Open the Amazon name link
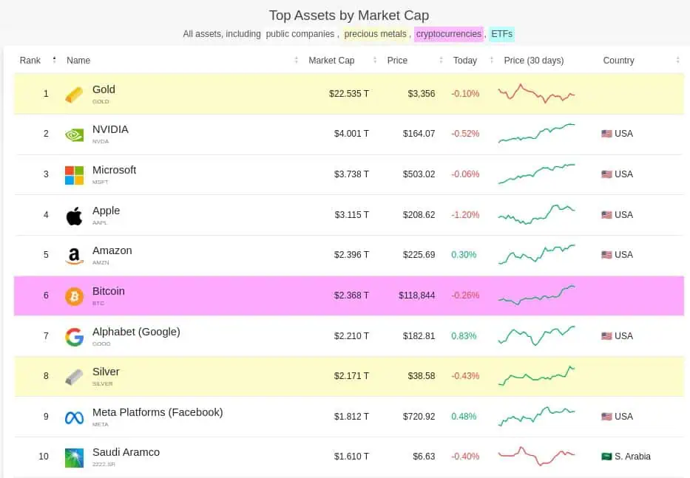Viewport: 690px width, 478px height. [112, 250]
